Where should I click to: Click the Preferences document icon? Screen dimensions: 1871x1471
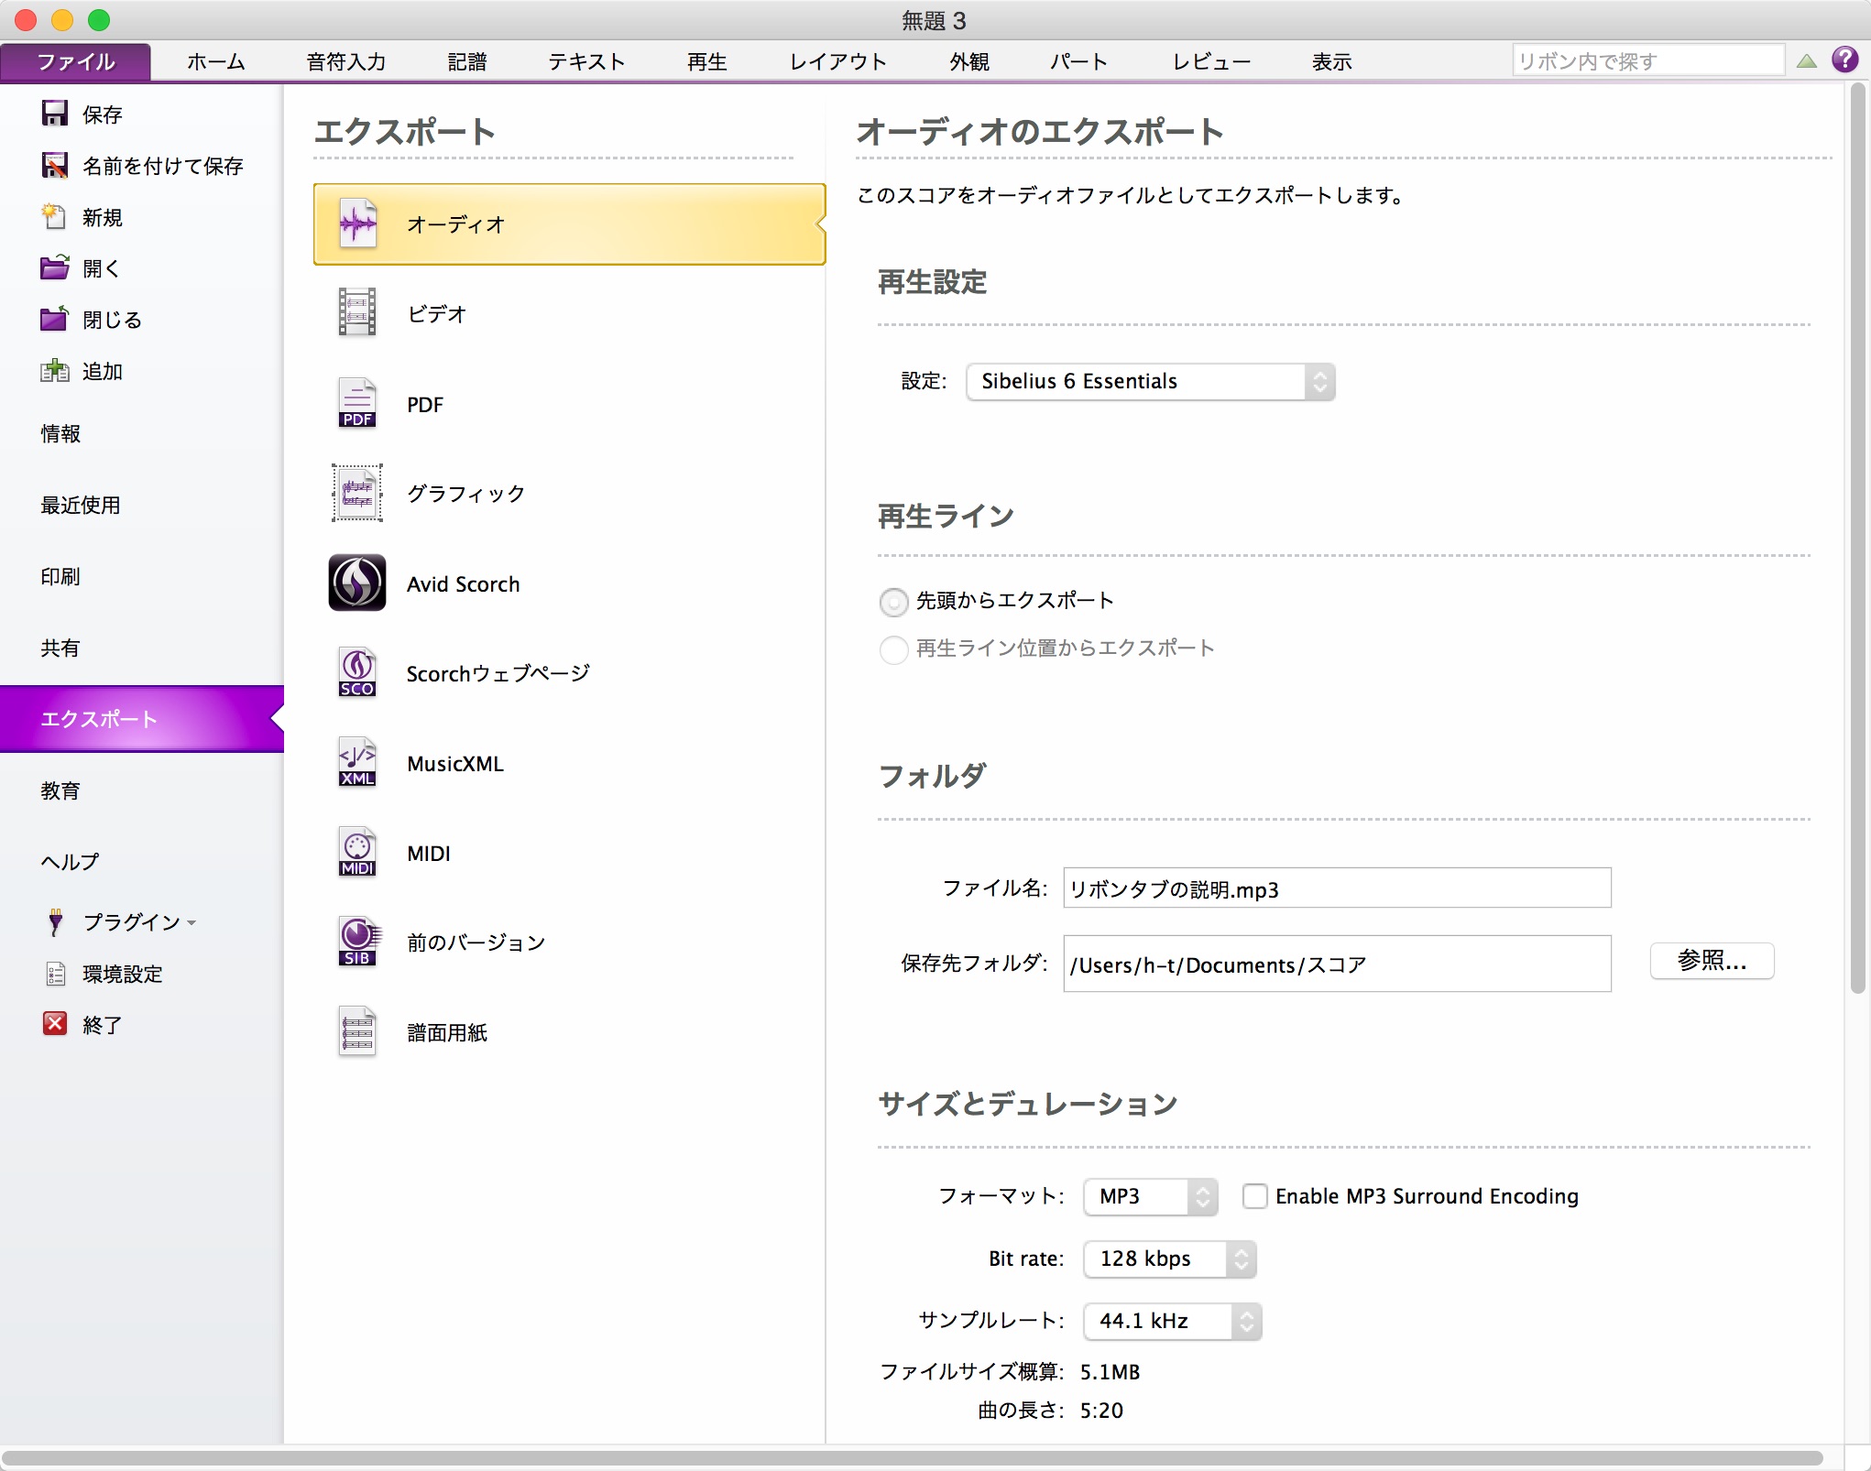tap(55, 974)
